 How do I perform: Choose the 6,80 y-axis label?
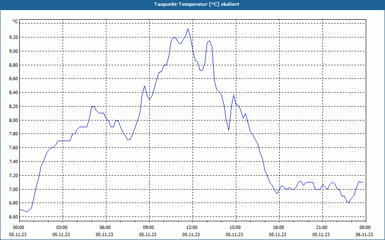click(x=13, y=203)
